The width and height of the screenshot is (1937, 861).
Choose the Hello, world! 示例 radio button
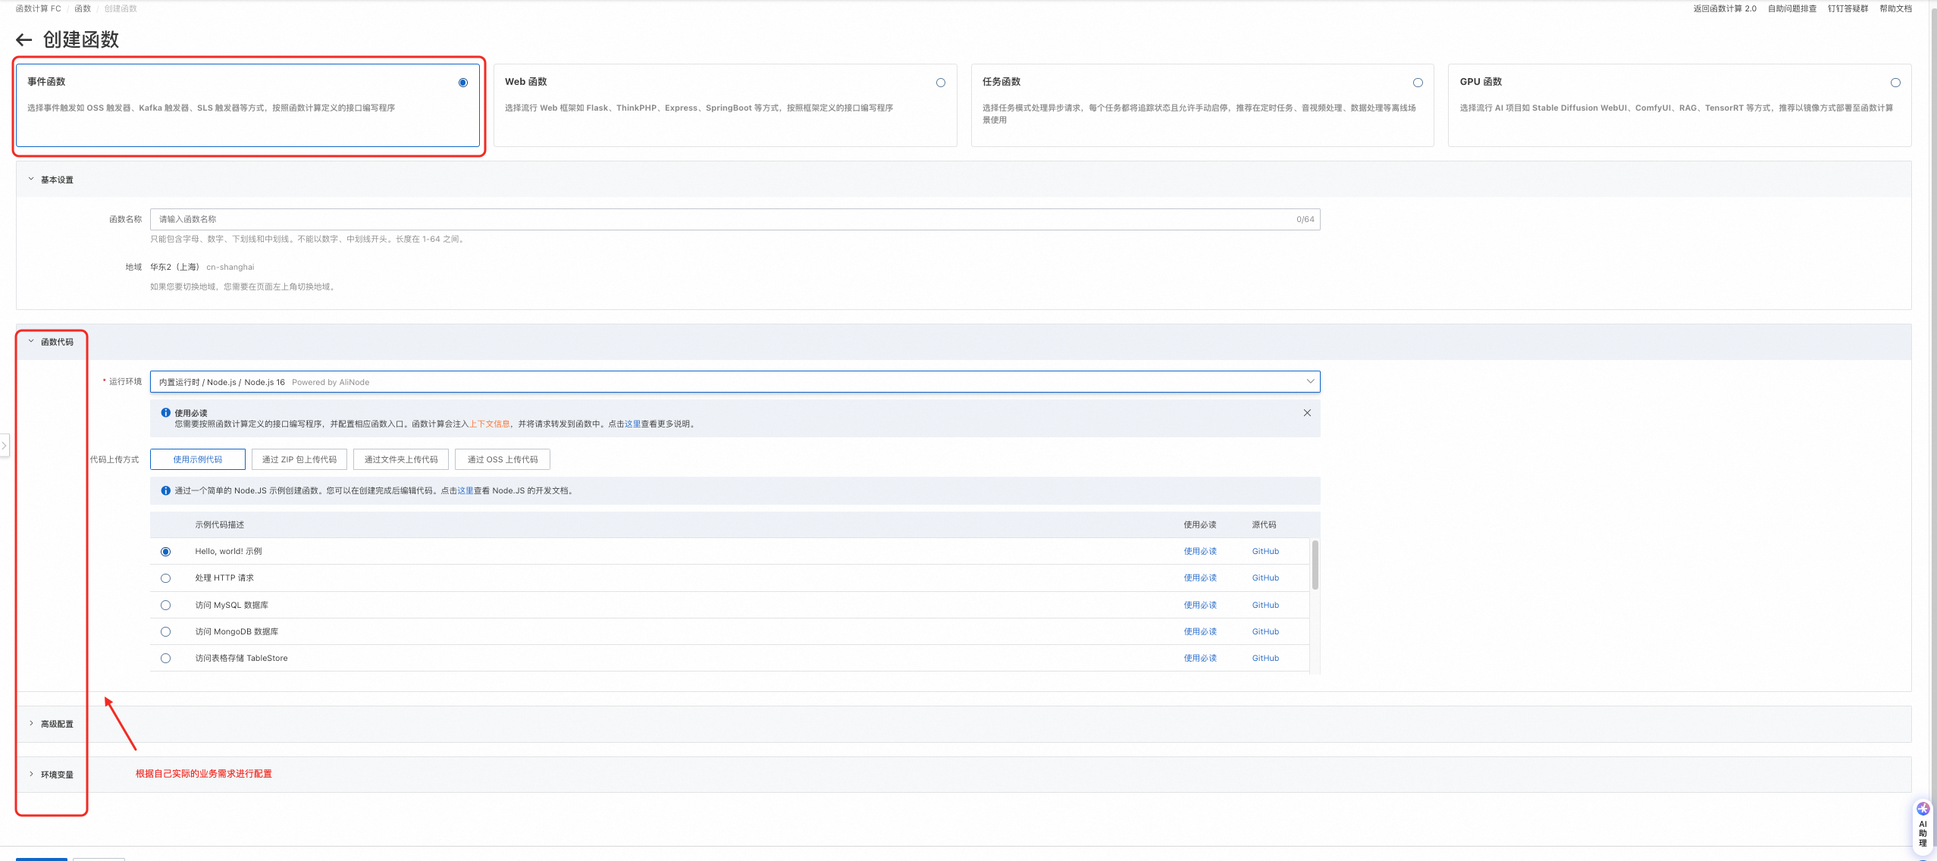point(165,552)
